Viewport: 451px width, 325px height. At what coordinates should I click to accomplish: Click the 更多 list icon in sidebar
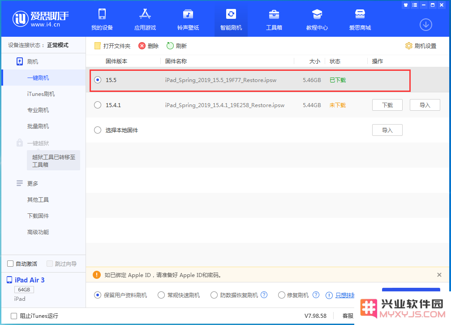coord(20,183)
